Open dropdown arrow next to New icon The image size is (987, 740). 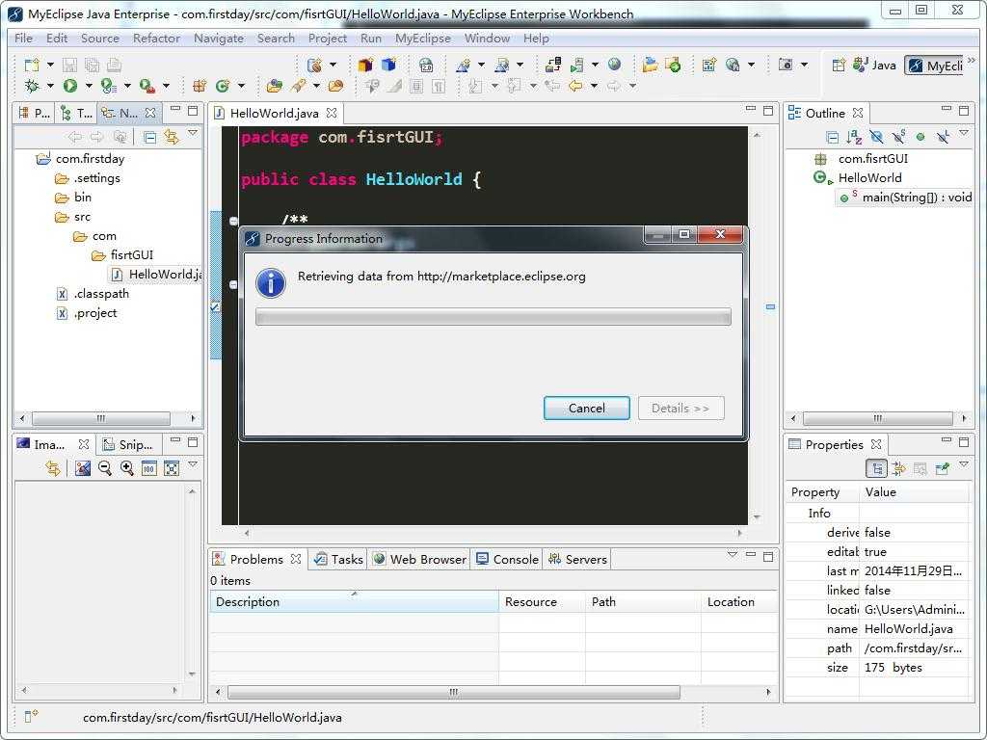coord(50,65)
